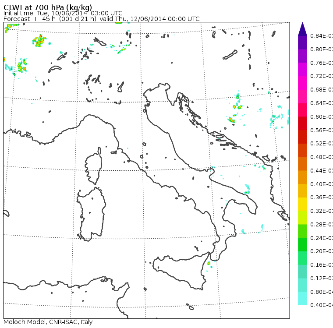Viewport: 333px width, 328px height.
Task: Click the 0.40E-04 bottom legend label
Action: (x=322, y=305)
